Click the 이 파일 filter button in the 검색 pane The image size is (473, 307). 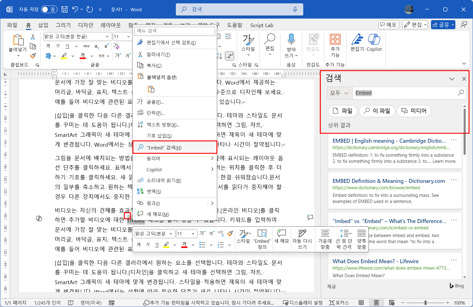point(377,111)
